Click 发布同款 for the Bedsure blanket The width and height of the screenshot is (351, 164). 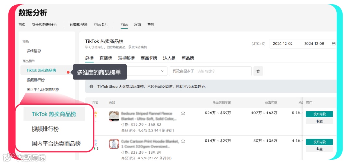pyautogui.click(x=319, y=114)
